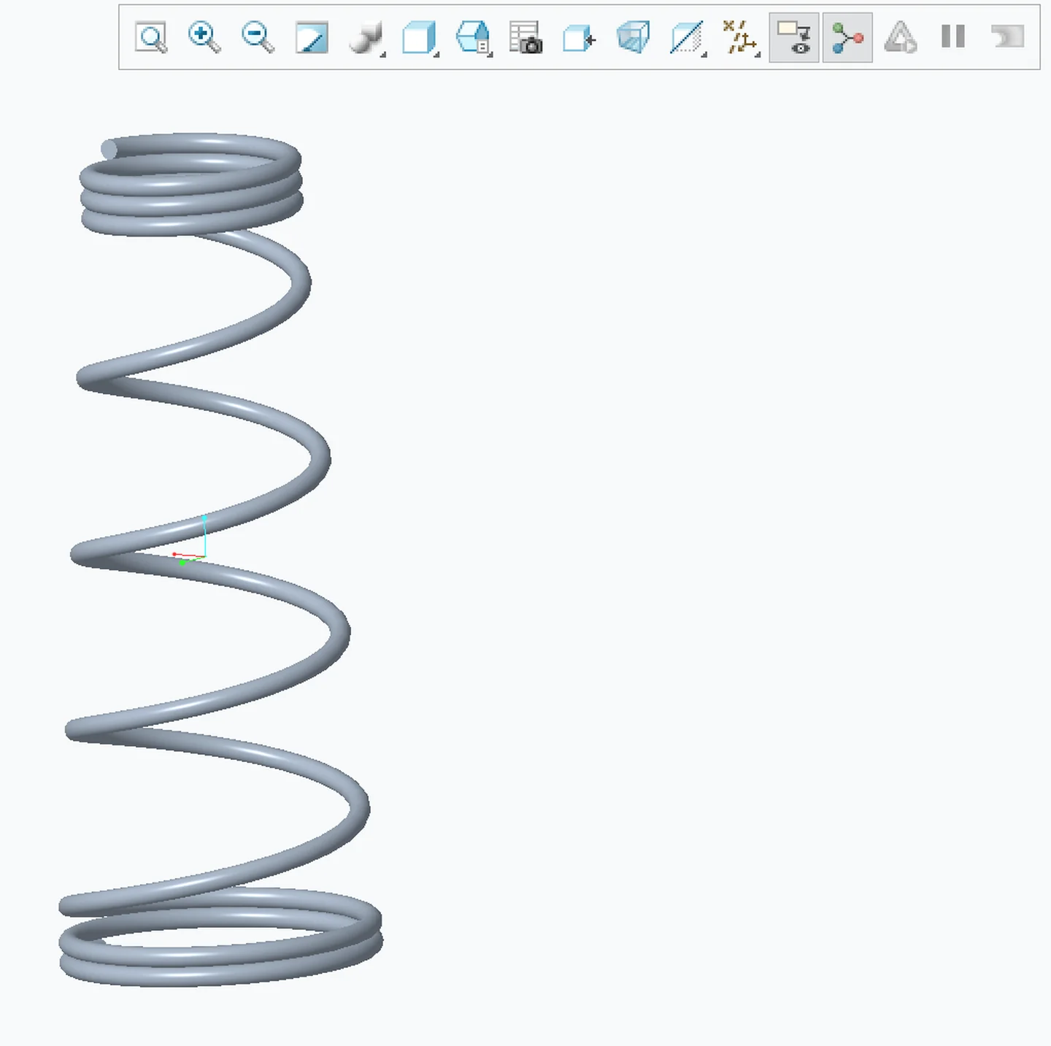This screenshot has width=1051, height=1046.
Task: Open the rendering options sphere dropdown
Action: [366, 37]
